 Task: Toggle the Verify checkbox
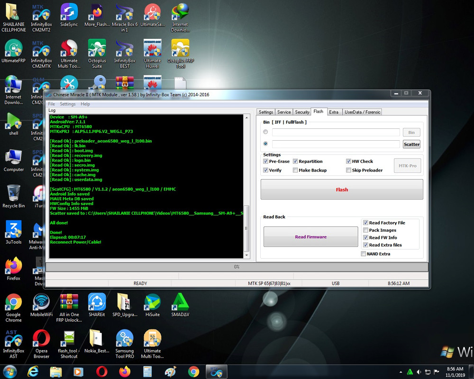265,170
